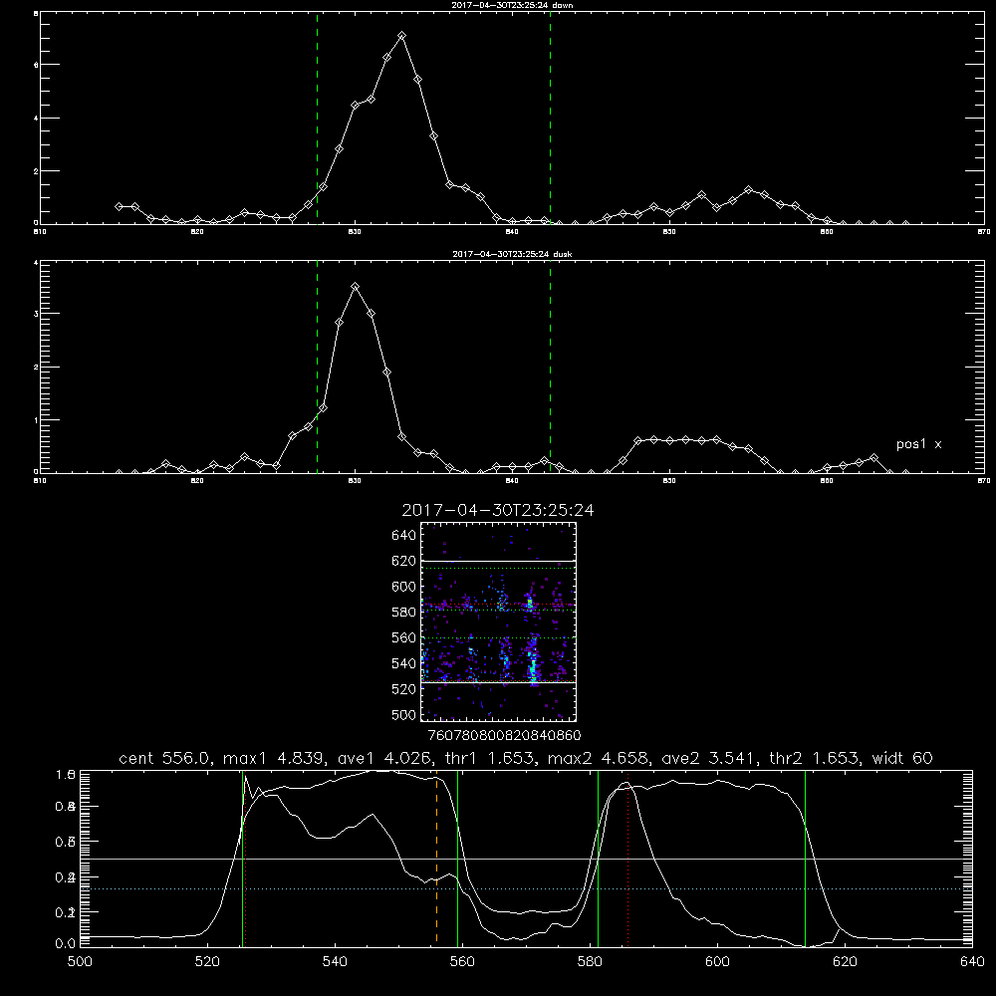Click the green vertical line near 614 in bottom plot

click(x=805, y=859)
